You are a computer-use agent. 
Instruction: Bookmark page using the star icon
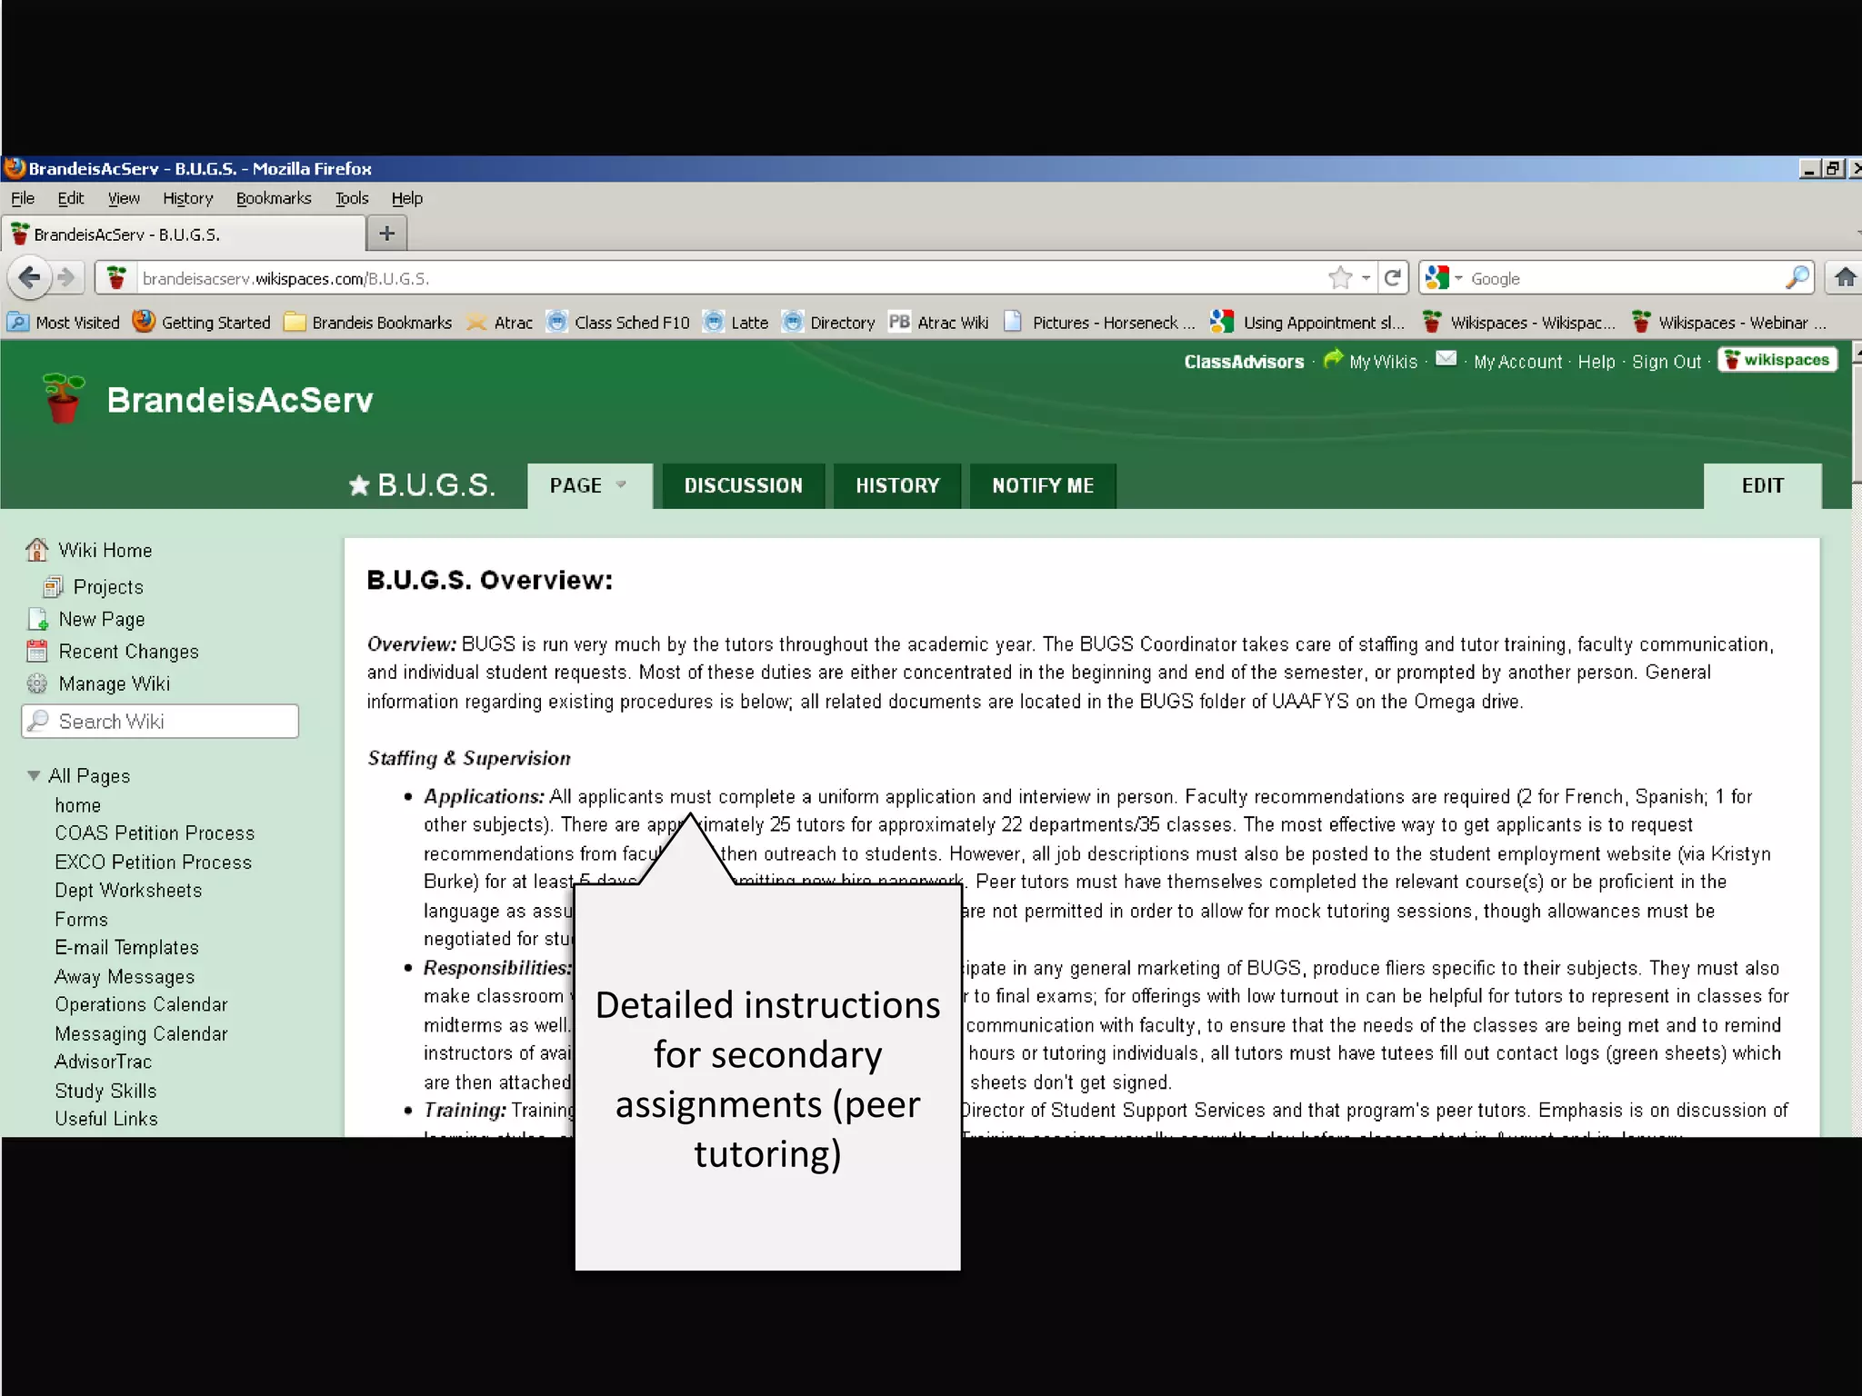point(1339,277)
